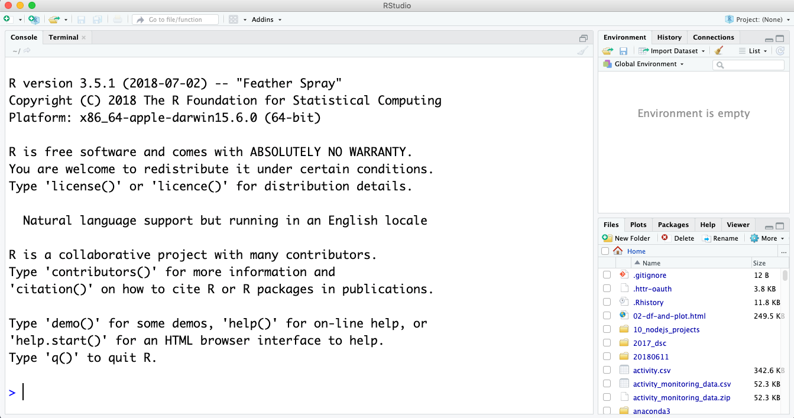
Task: Open the More gear menu
Action: [x=767, y=238]
